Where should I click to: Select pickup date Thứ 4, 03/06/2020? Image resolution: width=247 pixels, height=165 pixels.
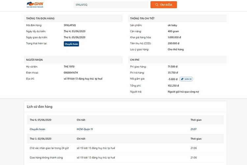pos(74,31)
